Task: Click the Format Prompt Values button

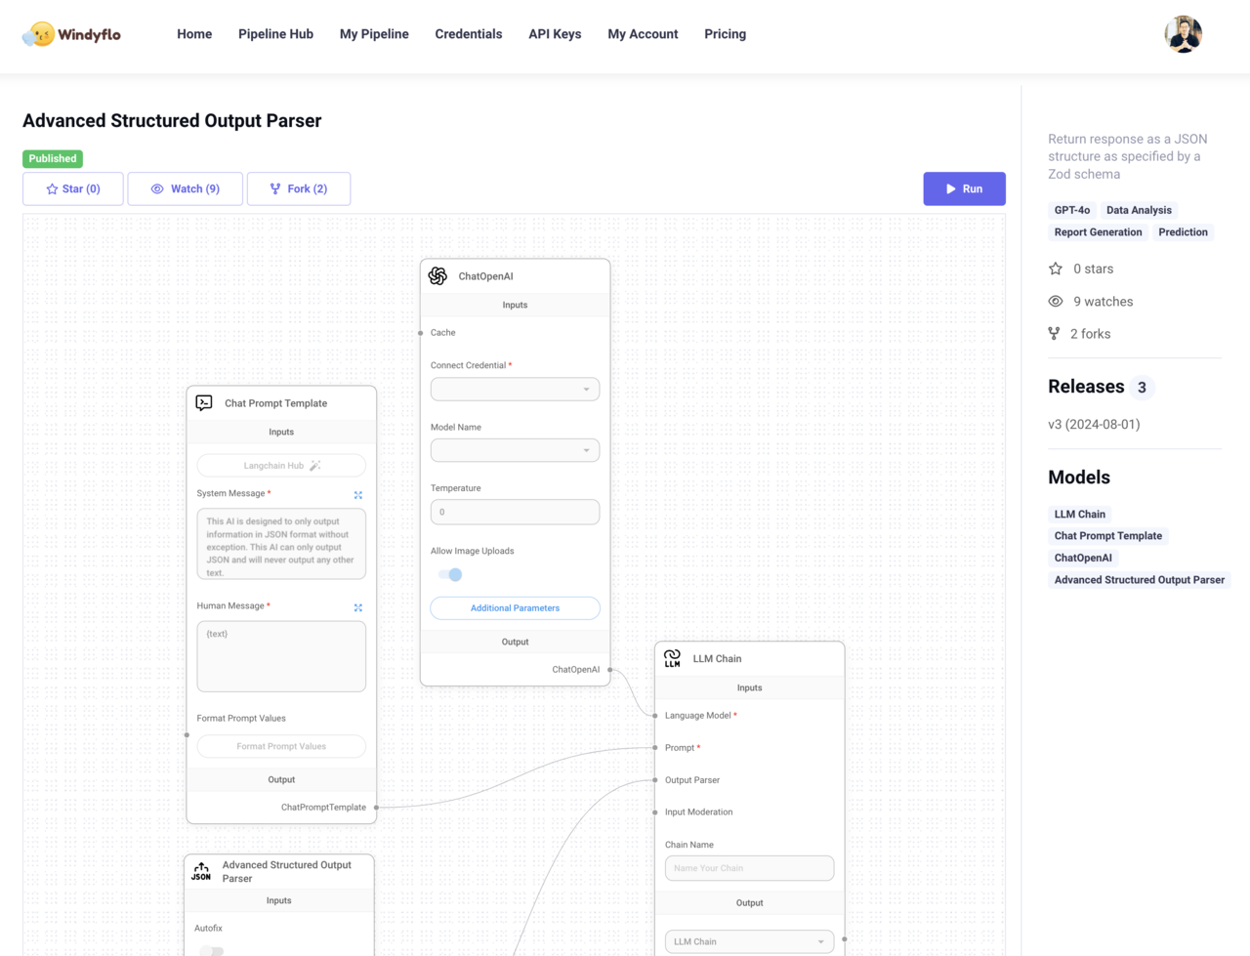Action: pyautogui.click(x=281, y=746)
